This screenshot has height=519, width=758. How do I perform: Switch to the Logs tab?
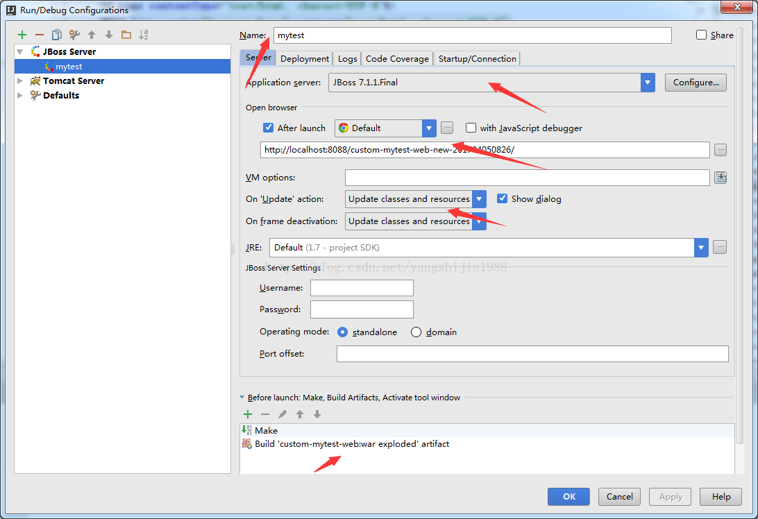[x=347, y=58]
